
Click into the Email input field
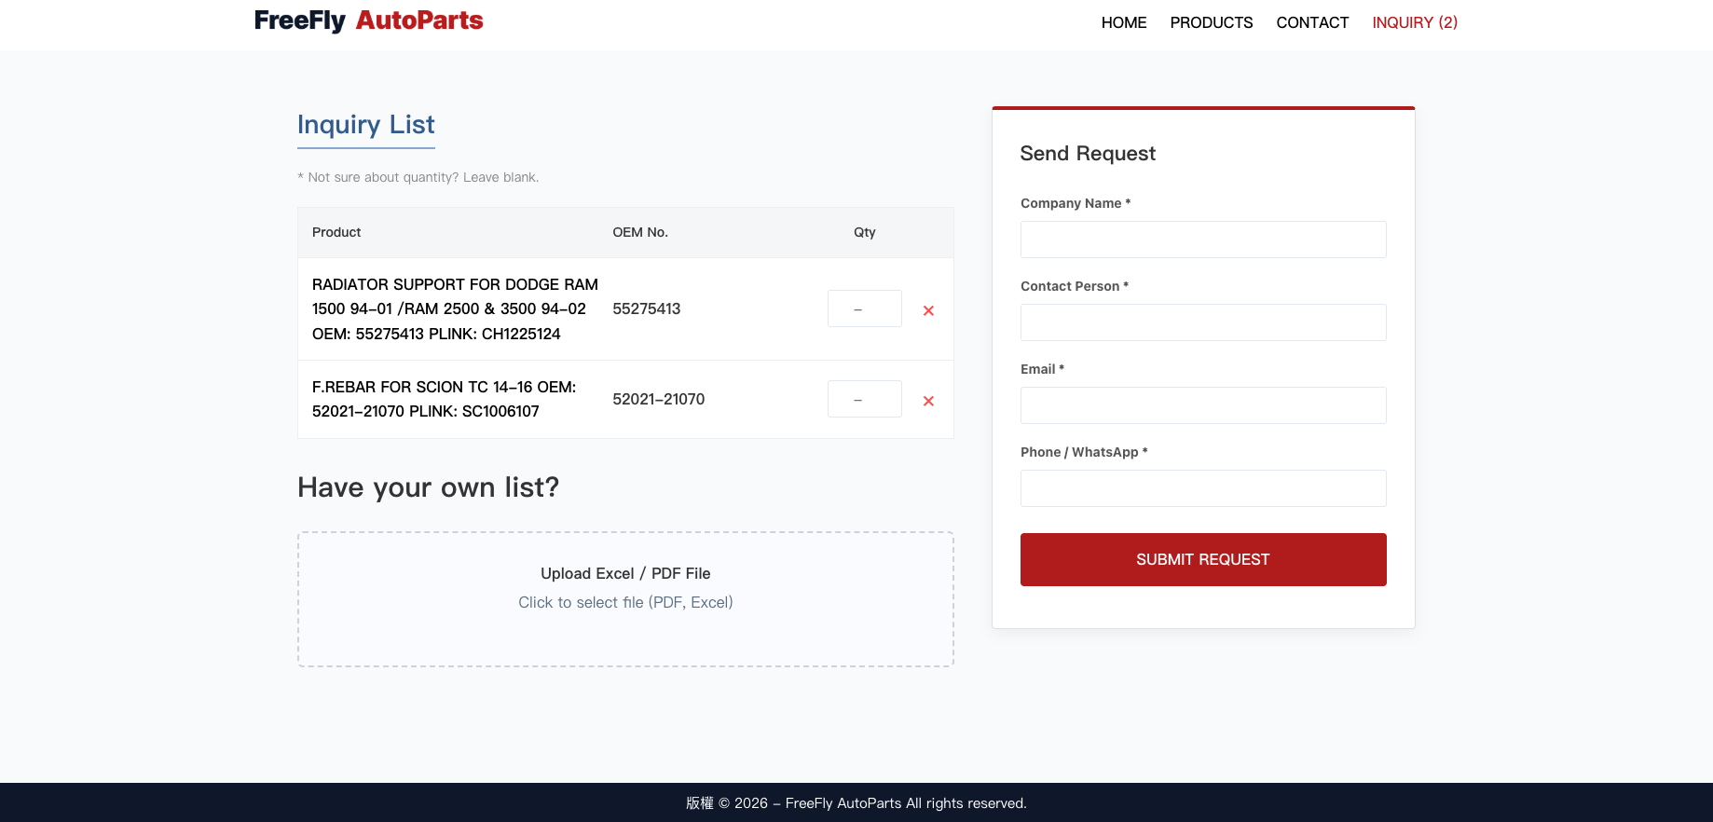click(x=1202, y=405)
